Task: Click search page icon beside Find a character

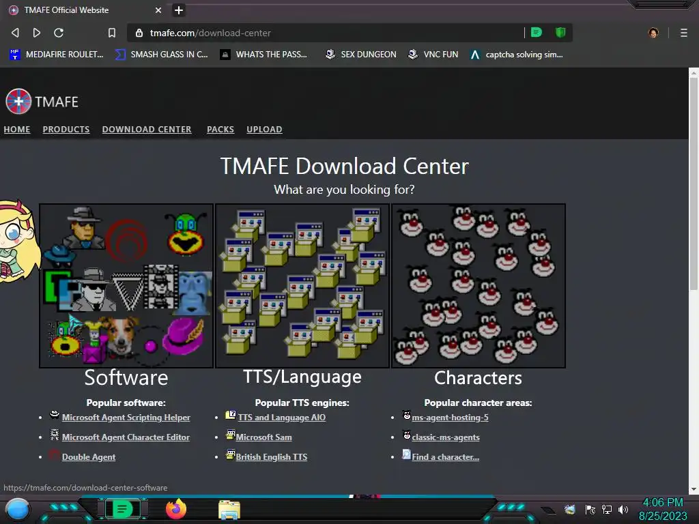Action: click(x=407, y=454)
